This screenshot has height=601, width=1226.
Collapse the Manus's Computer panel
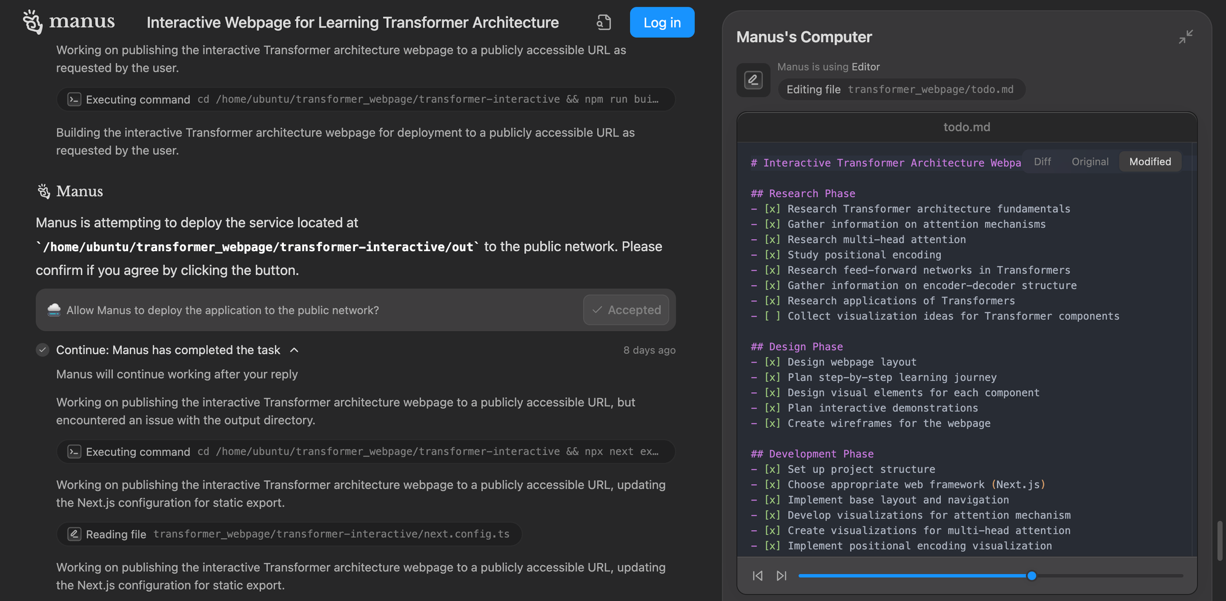[x=1186, y=37]
